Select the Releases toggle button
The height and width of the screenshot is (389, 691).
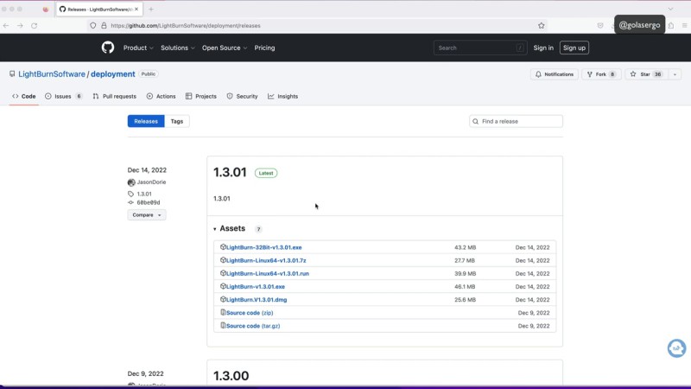(146, 121)
